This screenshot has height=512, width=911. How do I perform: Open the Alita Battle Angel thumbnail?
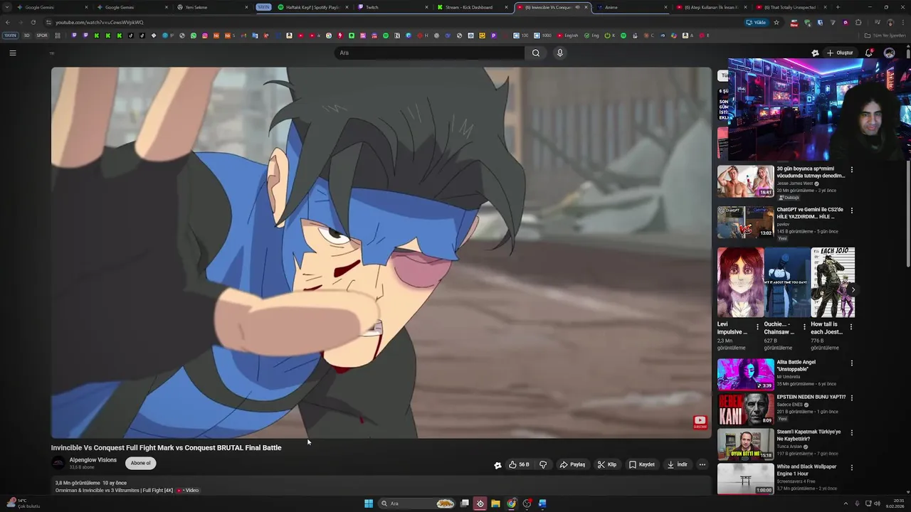[x=745, y=375]
